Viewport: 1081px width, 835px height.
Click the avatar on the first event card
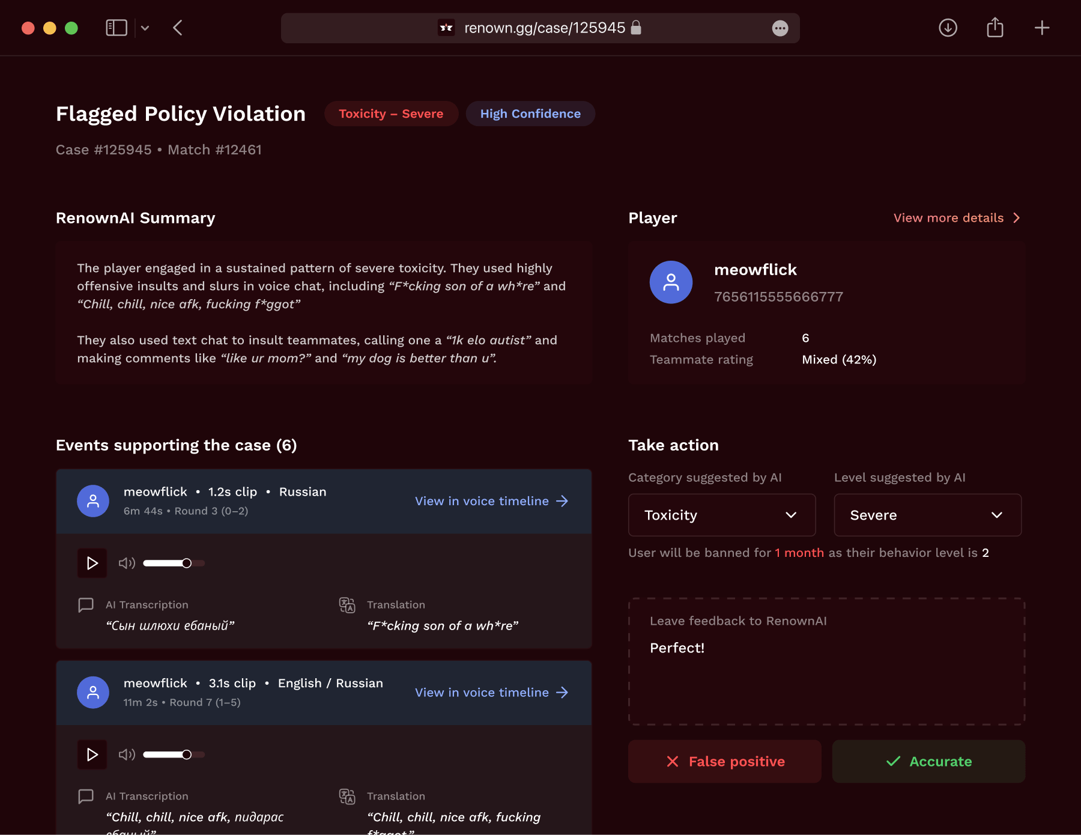point(92,500)
